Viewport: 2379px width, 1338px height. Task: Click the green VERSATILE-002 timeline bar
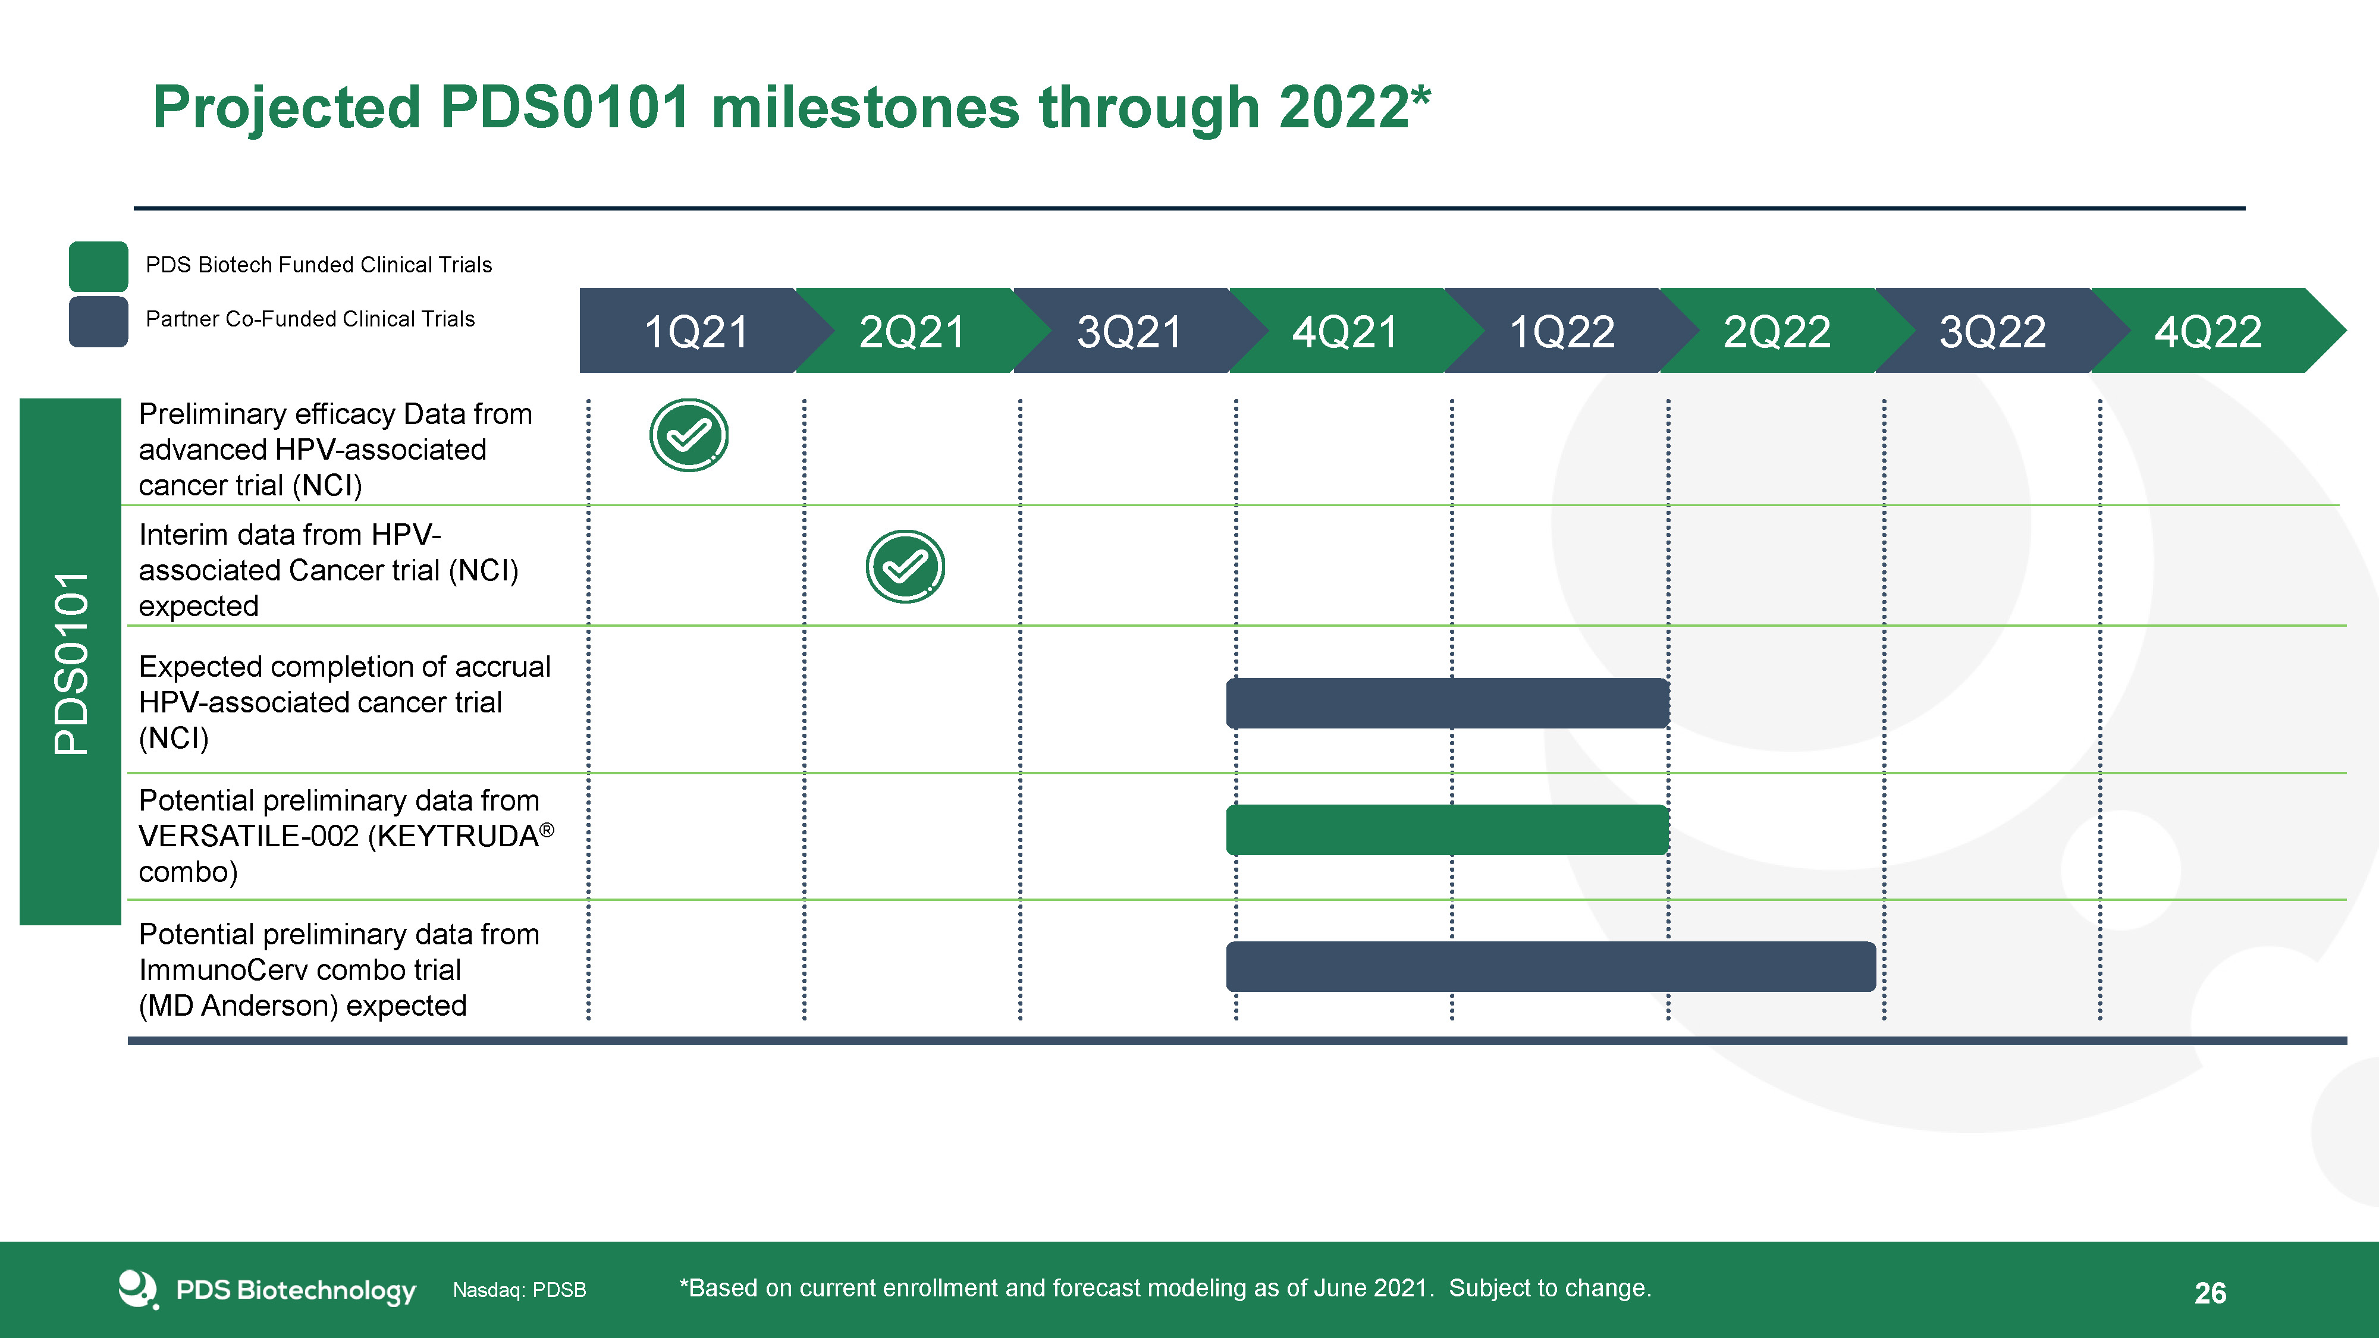click(1447, 830)
